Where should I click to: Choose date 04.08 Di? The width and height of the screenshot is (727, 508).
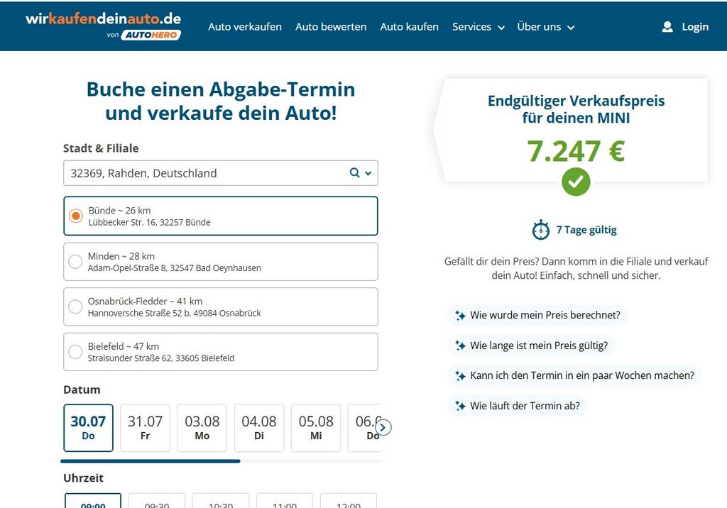coord(258,428)
